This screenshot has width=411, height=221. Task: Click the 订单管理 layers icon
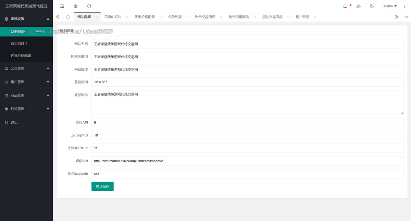tap(7, 109)
